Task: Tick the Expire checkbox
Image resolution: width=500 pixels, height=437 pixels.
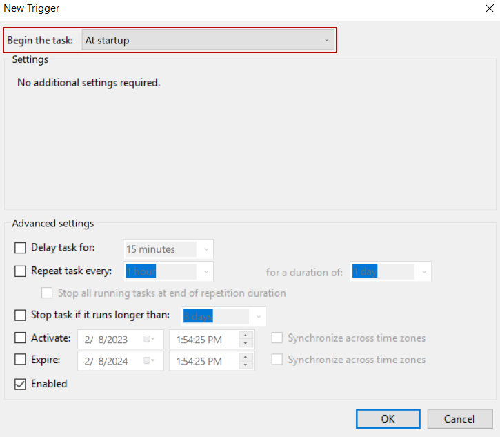Action: [20, 360]
